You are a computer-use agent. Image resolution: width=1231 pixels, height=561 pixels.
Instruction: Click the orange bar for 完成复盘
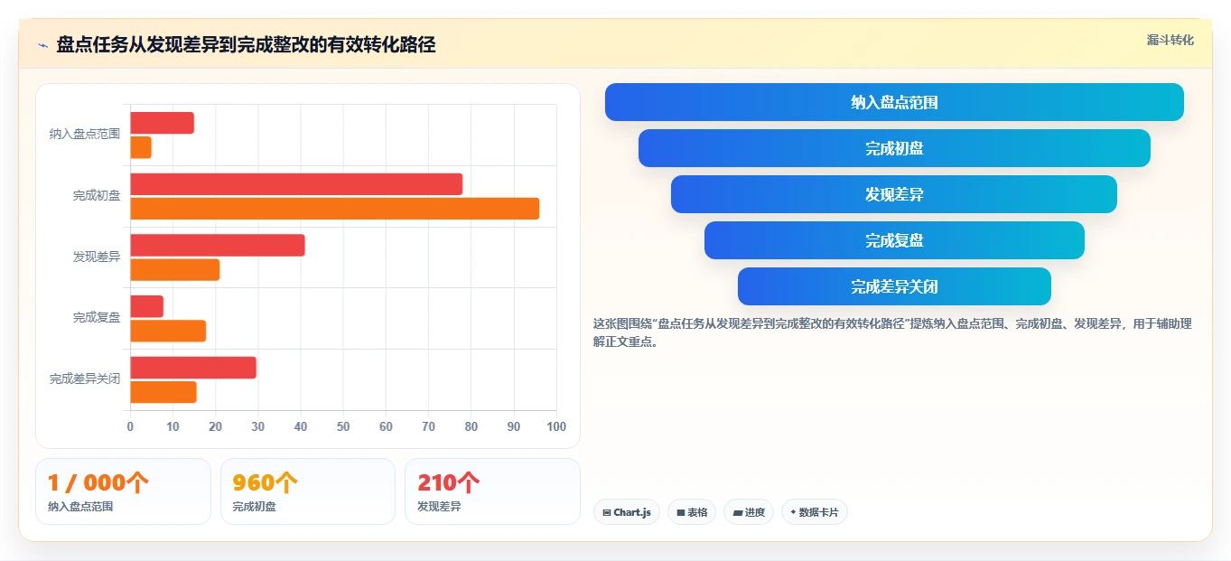[168, 331]
